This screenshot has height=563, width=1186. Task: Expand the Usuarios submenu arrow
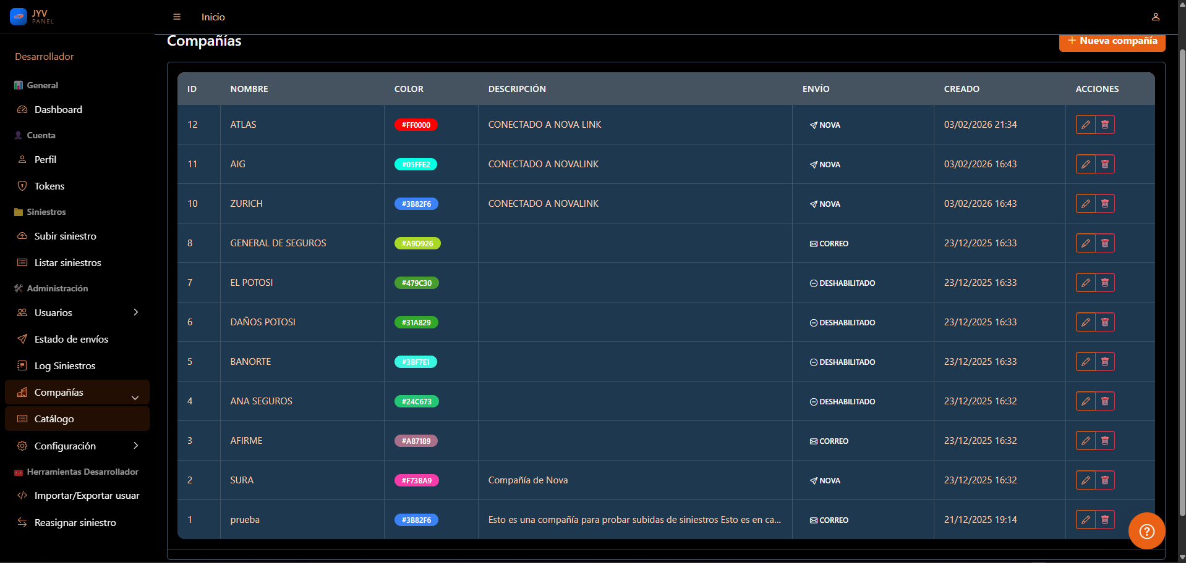click(136, 312)
